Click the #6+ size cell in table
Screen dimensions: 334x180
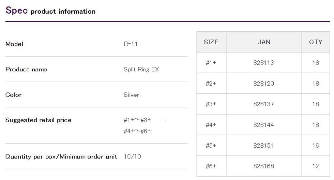tap(211, 166)
